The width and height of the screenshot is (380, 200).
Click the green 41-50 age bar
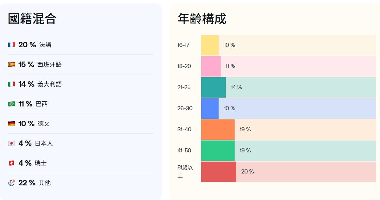point(218,151)
